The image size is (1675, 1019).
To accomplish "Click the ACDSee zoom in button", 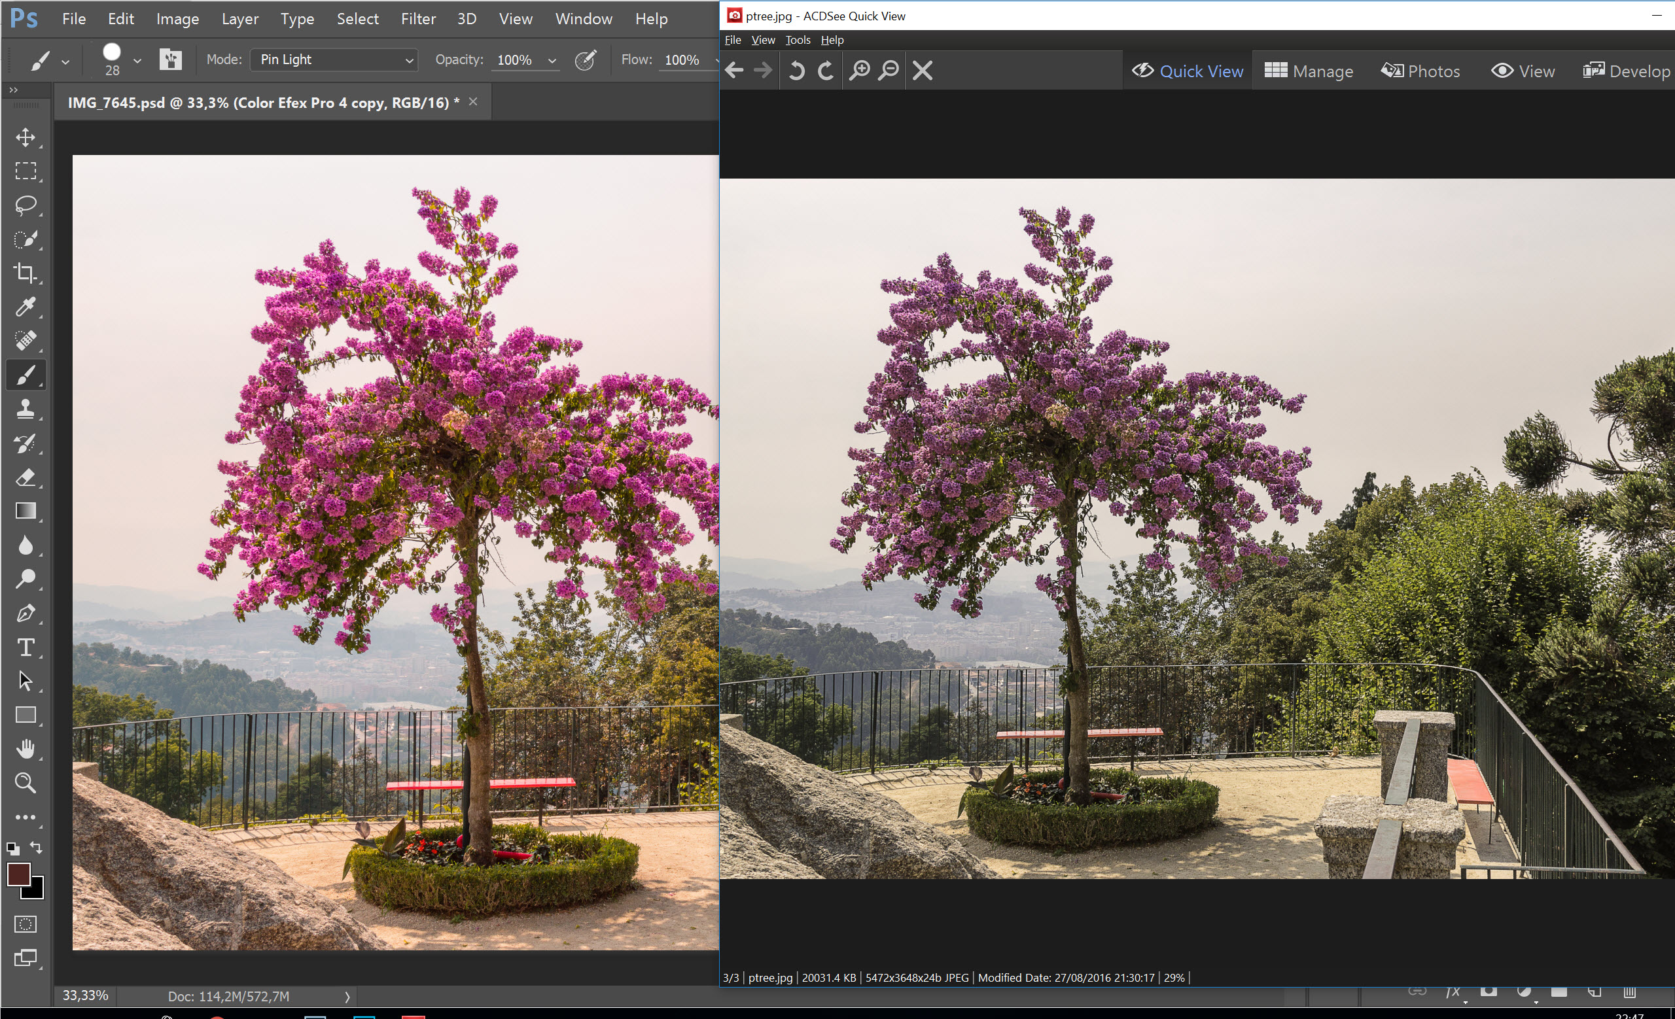I will (862, 72).
